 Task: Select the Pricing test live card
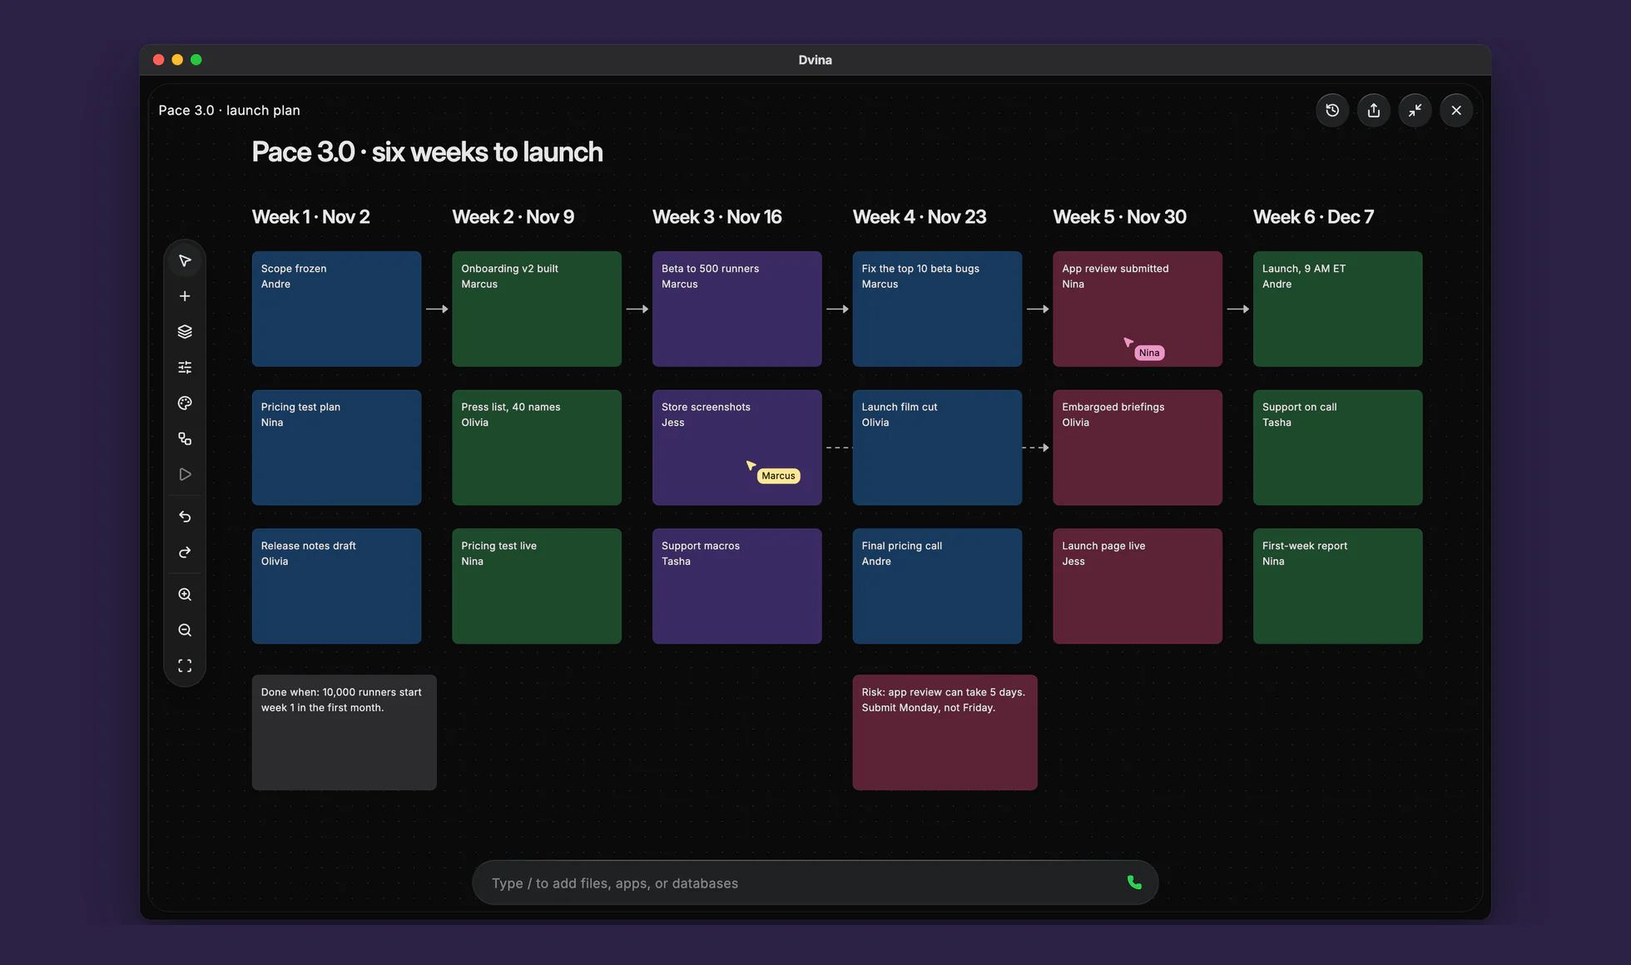(x=537, y=586)
